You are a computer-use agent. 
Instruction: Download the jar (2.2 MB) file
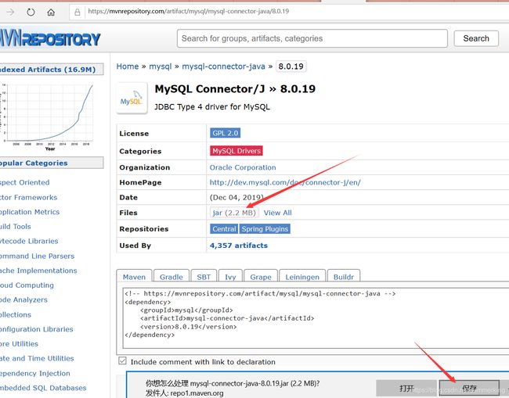pos(234,213)
